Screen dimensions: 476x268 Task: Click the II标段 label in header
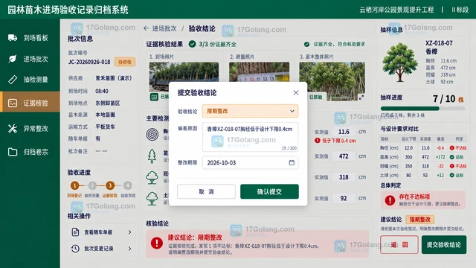point(460,10)
